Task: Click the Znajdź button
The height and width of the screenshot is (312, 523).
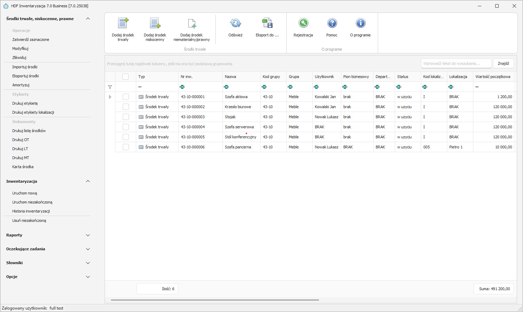Action: pyautogui.click(x=503, y=63)
